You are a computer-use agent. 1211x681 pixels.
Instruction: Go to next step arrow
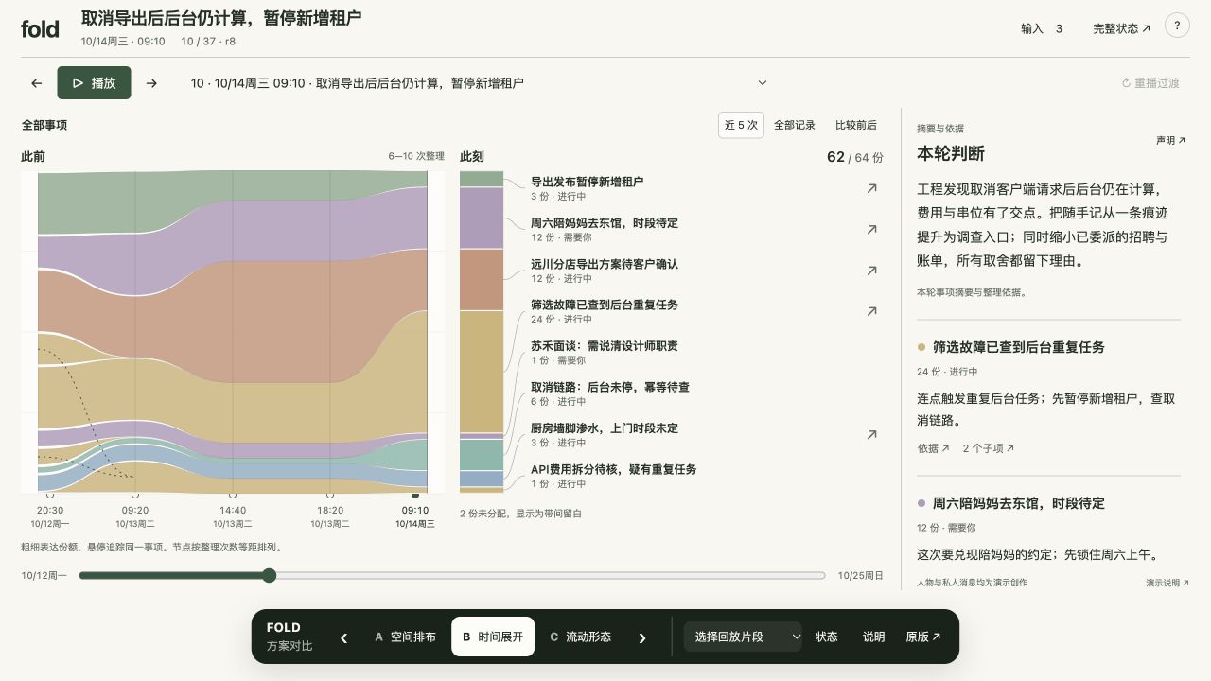[x=151, y=83]
